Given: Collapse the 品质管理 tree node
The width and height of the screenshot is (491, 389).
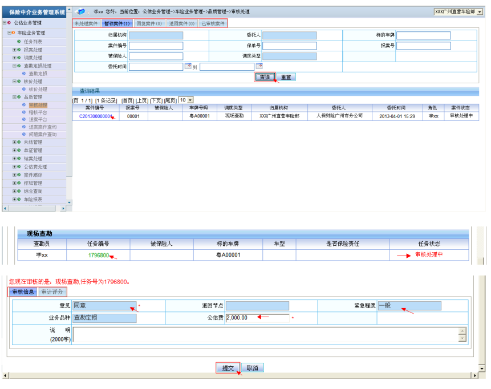Looking at the screenshot, I should 14,97.
